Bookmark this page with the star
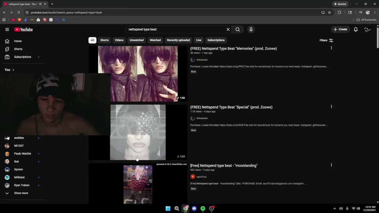379x213 pixels. 329,12
